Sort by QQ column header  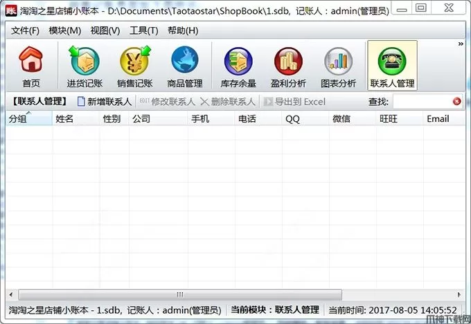[305, 118]
